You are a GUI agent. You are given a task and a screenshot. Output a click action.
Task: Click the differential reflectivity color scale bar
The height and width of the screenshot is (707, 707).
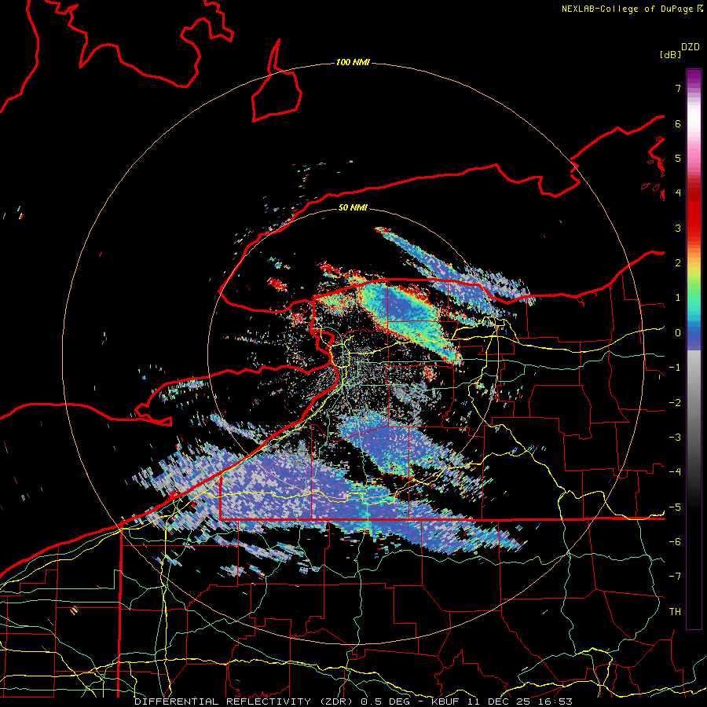pos(694,349)
